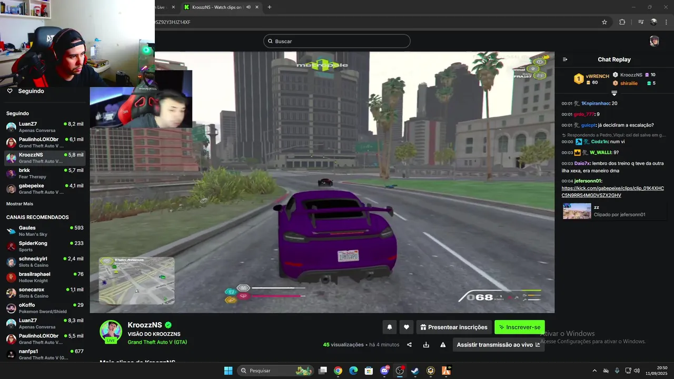Open nanfps1 recommended channel
The image size is (674, 379).
[44, 354]
